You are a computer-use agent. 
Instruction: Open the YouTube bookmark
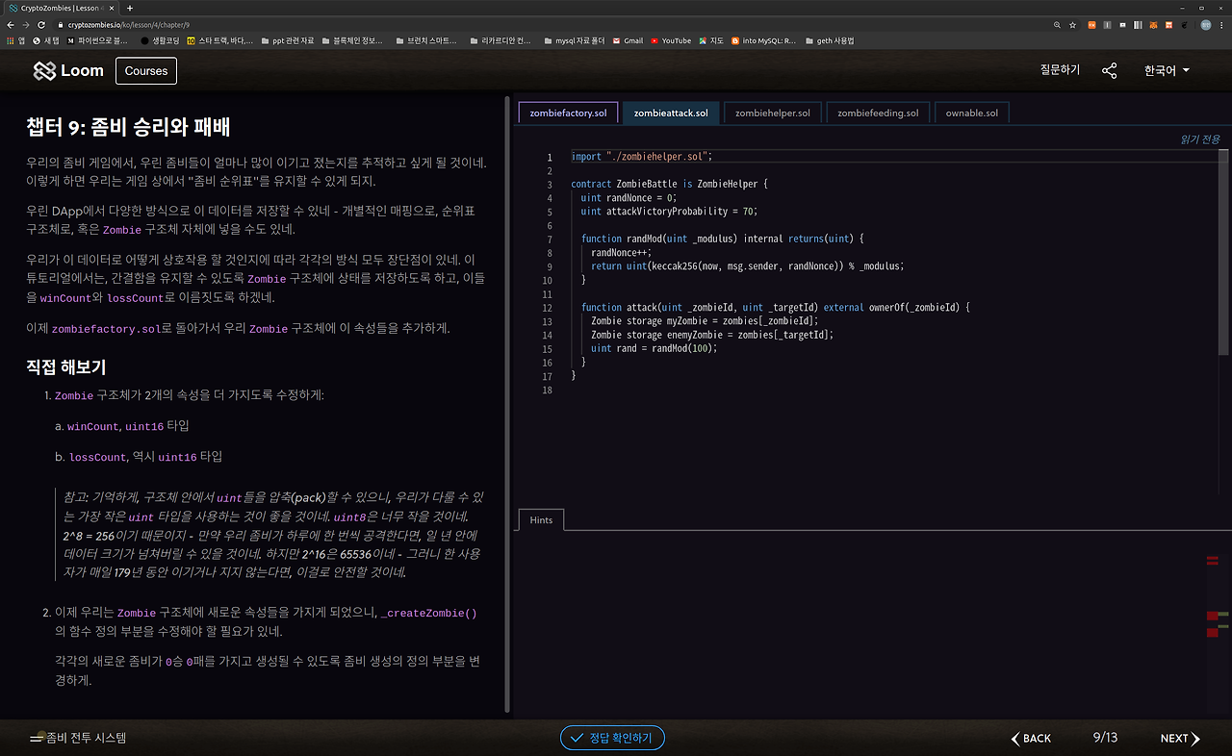[671, 40]
